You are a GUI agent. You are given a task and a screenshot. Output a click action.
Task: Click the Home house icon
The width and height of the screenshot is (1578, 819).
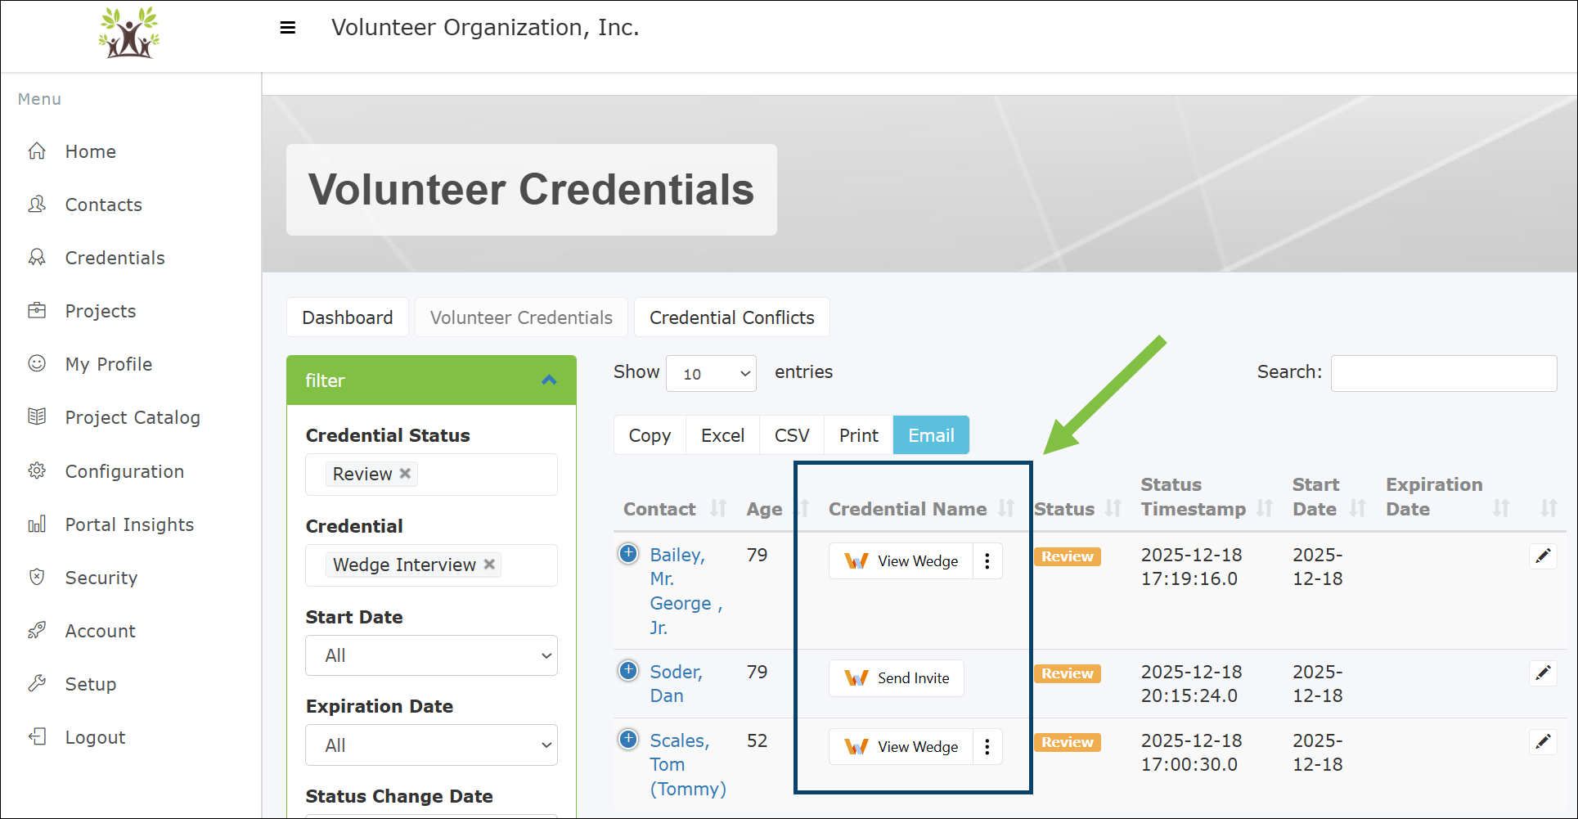point(37,151)
